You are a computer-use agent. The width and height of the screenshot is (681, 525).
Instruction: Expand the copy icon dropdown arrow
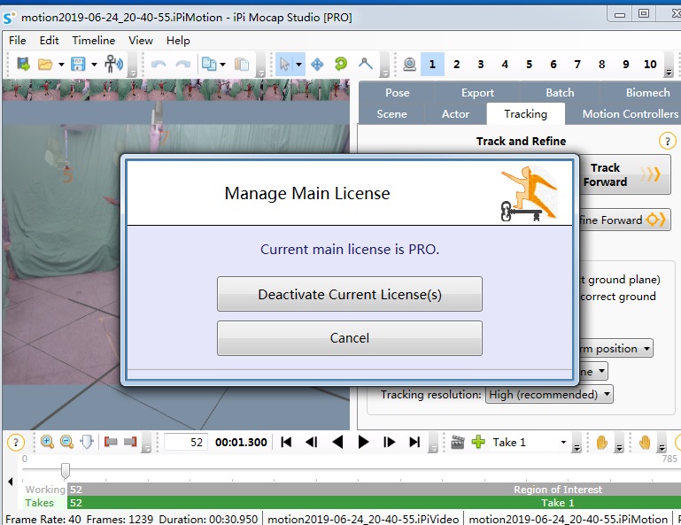point(223,65)
